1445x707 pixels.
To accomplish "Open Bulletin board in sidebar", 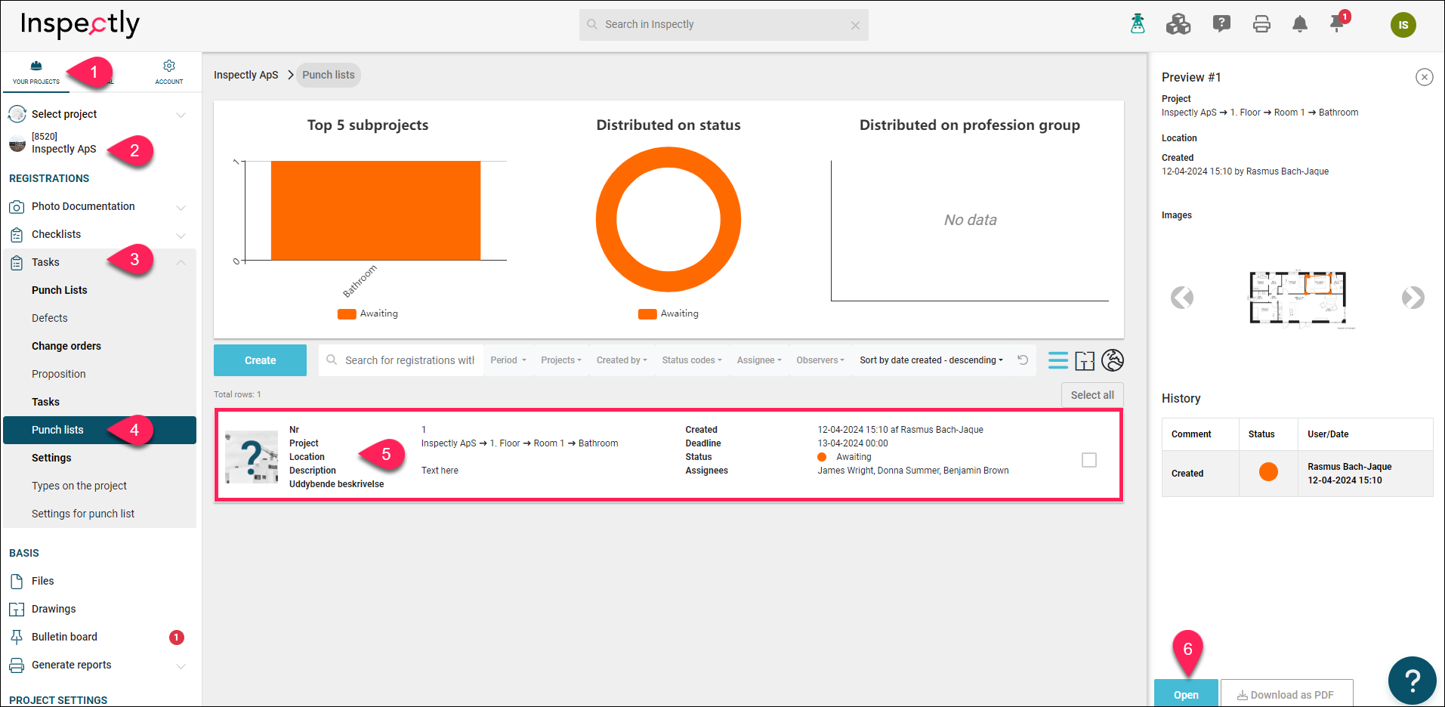I will [x=64, y=638].
